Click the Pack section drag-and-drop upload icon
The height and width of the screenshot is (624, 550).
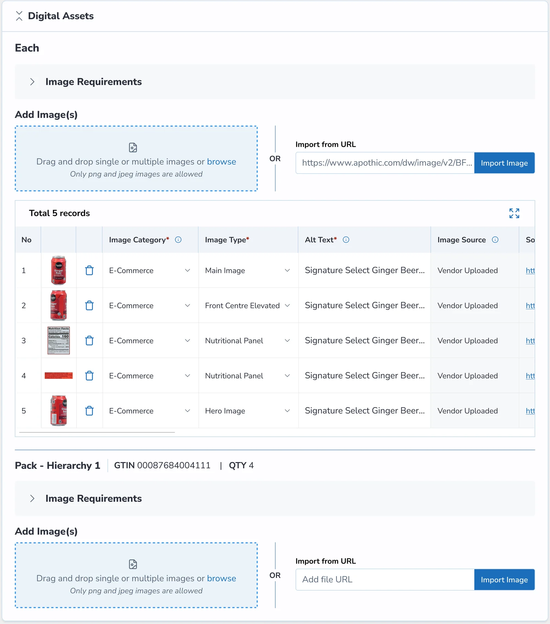[x=133, y=564]
